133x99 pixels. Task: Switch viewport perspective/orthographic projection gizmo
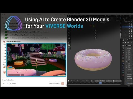coord(96,38)
